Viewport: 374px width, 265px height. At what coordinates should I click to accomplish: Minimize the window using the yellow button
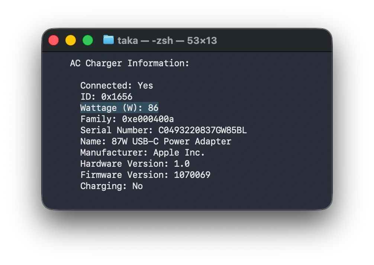71,40
